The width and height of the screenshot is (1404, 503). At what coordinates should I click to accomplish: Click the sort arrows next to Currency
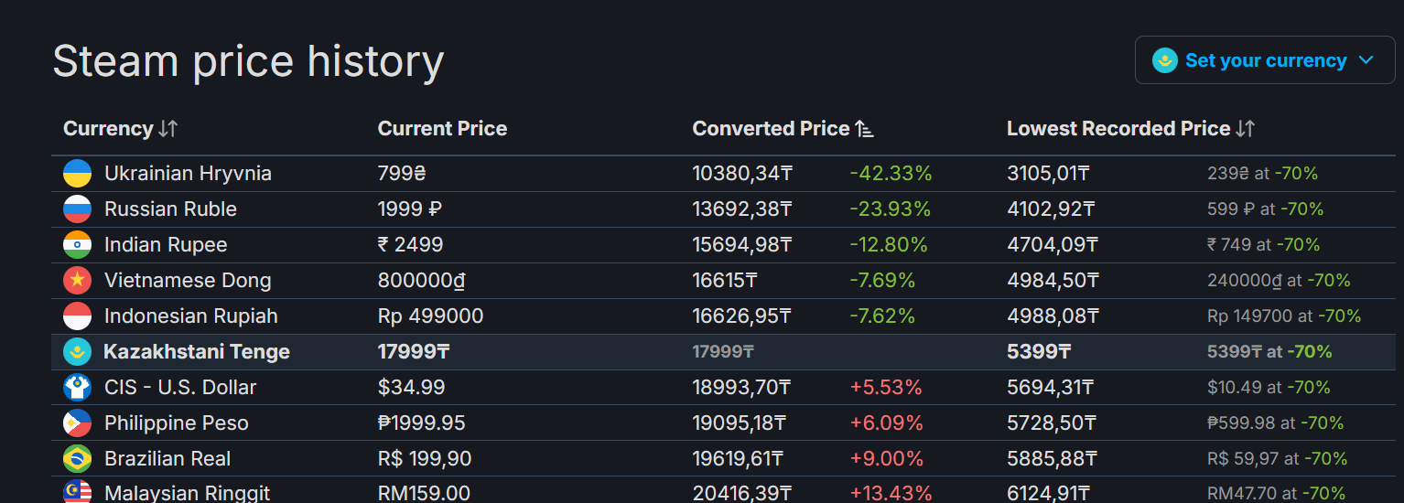click(167, 129)
